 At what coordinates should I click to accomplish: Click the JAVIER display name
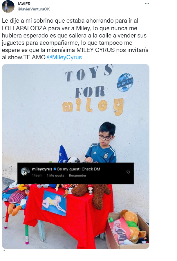(24, 4)
